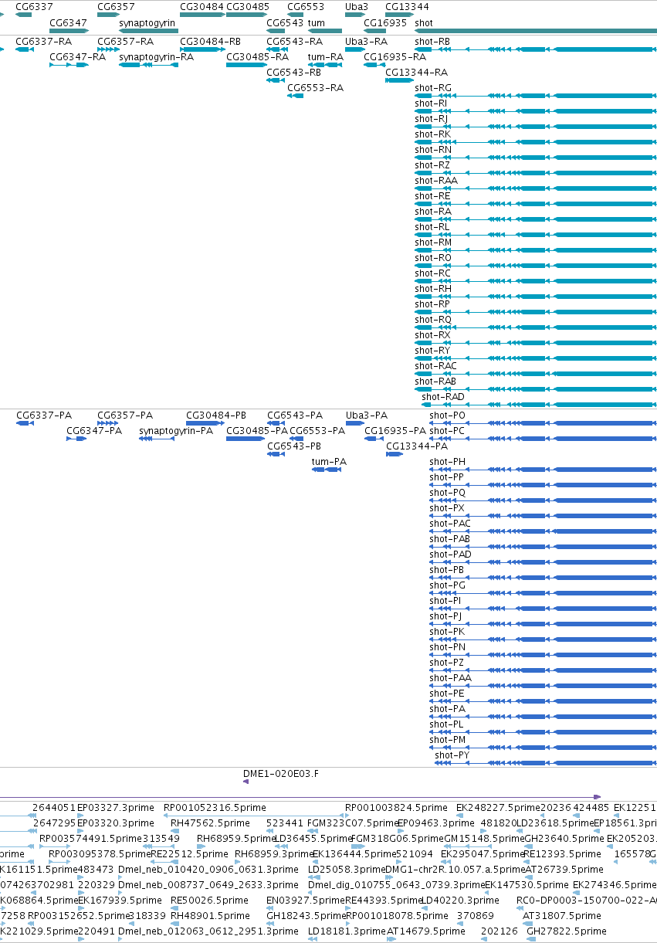Click the CG6357 gene label
Screen dimensions: 657x943
click(116, 6)
